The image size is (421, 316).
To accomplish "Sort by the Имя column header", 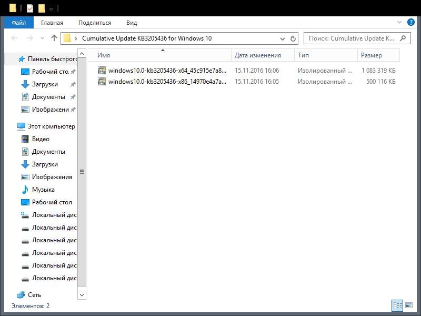I will (x=160, y=55).
